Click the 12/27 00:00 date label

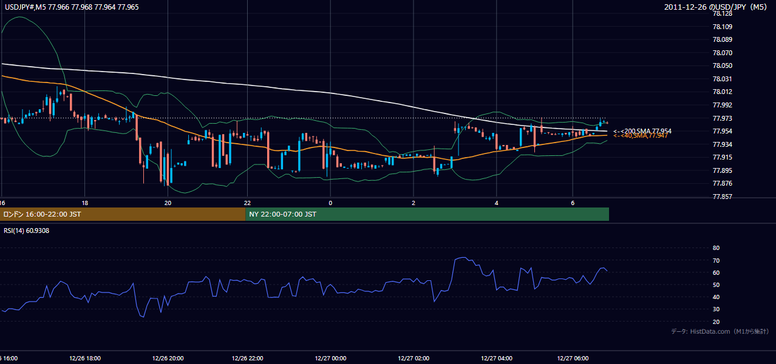click(x=330, y=359)
